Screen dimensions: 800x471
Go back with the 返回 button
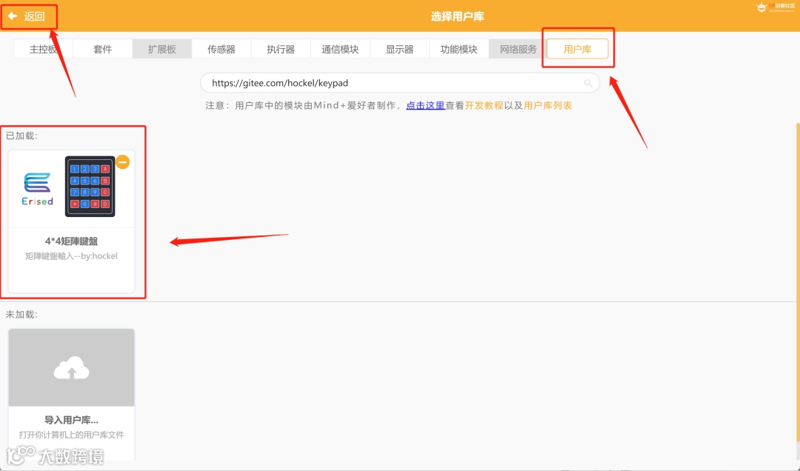coord(27,16)
